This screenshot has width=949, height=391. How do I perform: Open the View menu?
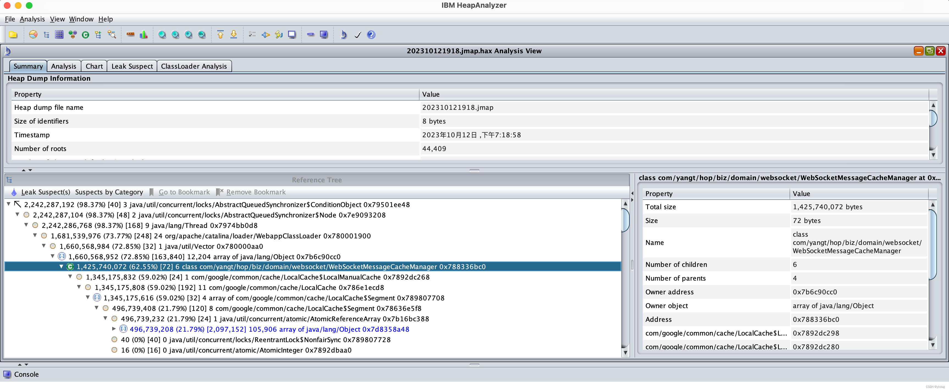57,19
